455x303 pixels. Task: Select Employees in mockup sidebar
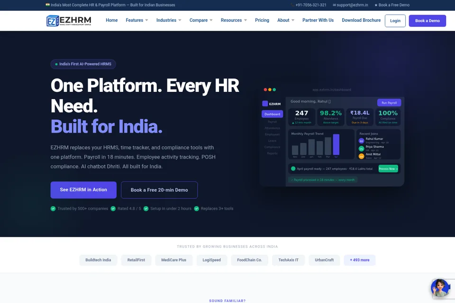click(272, 134)
